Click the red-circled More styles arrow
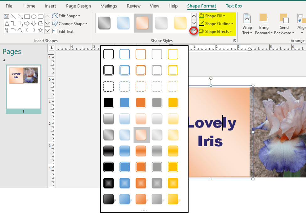306x213 pixels. point(194,31)
